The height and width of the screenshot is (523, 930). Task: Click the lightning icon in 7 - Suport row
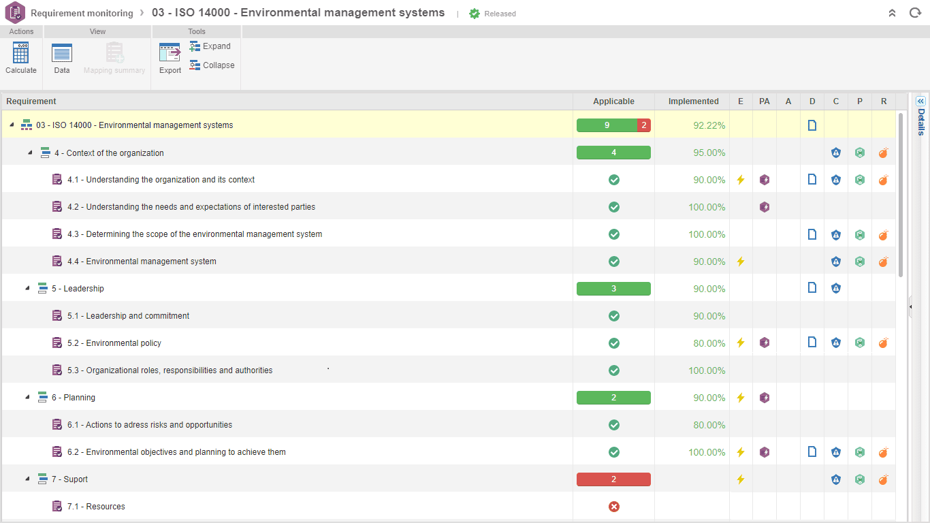[741, 479]
